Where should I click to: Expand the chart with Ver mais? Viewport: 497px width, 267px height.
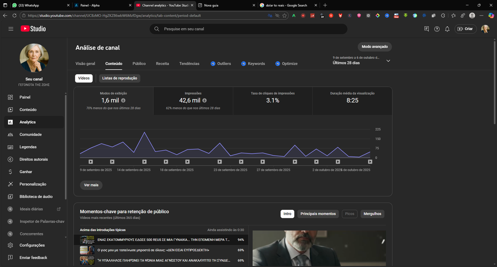pos(91,185)
